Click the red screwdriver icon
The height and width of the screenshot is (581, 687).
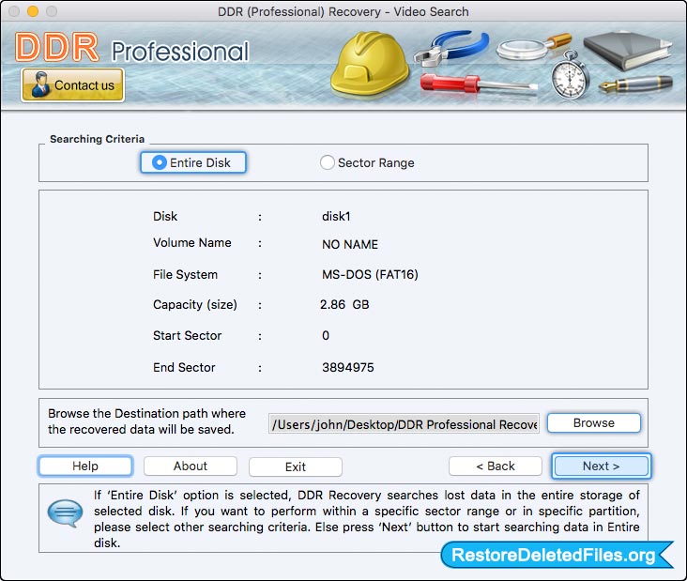[x=478, y=84]
